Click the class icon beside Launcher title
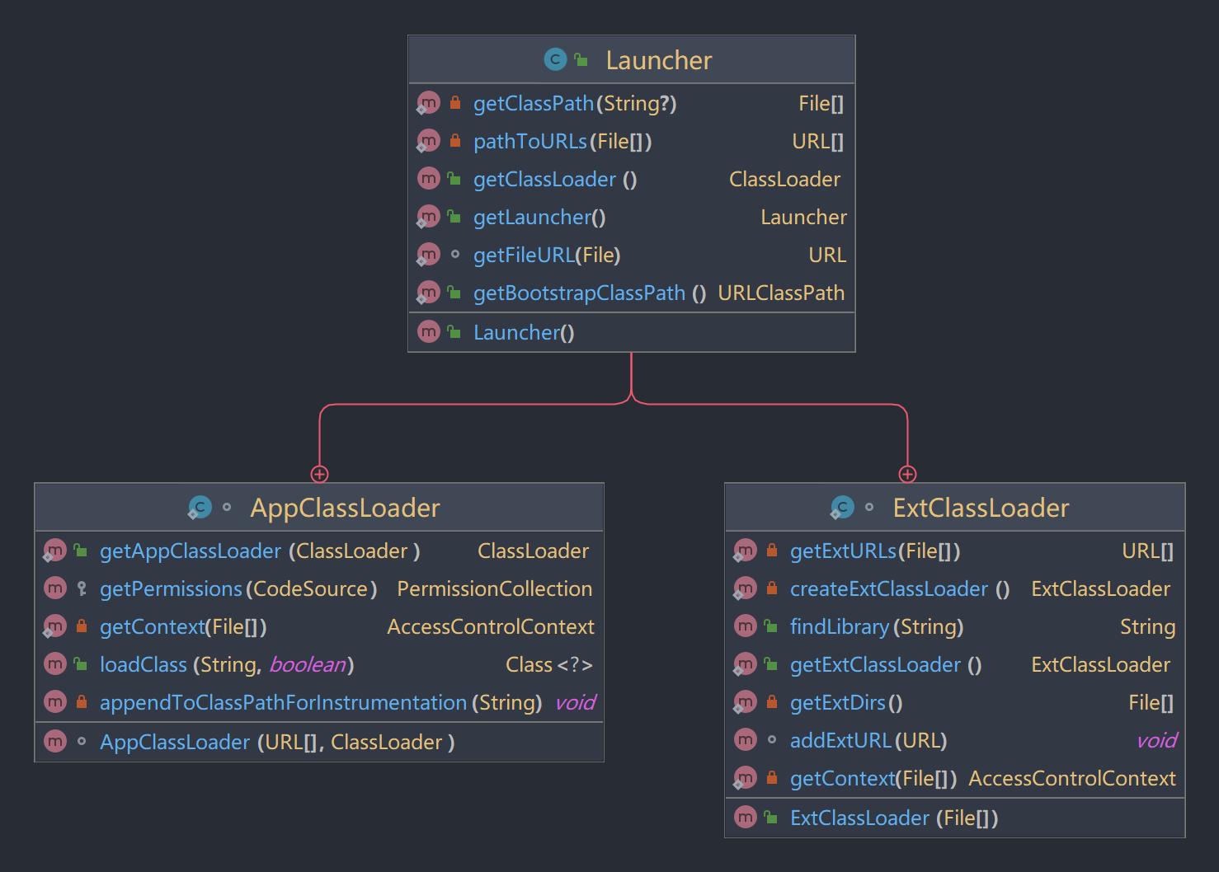 [x=555, y=59]
